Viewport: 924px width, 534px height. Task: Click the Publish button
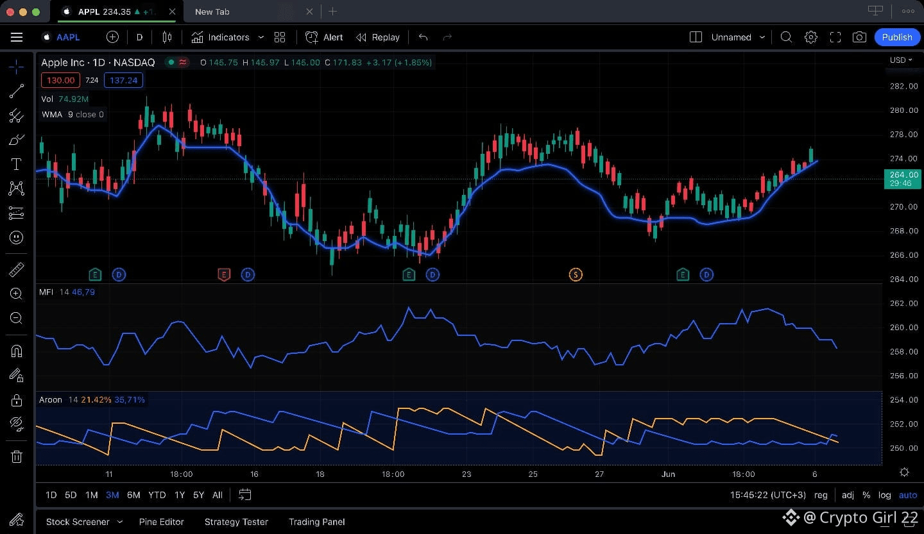coord(897,37)
